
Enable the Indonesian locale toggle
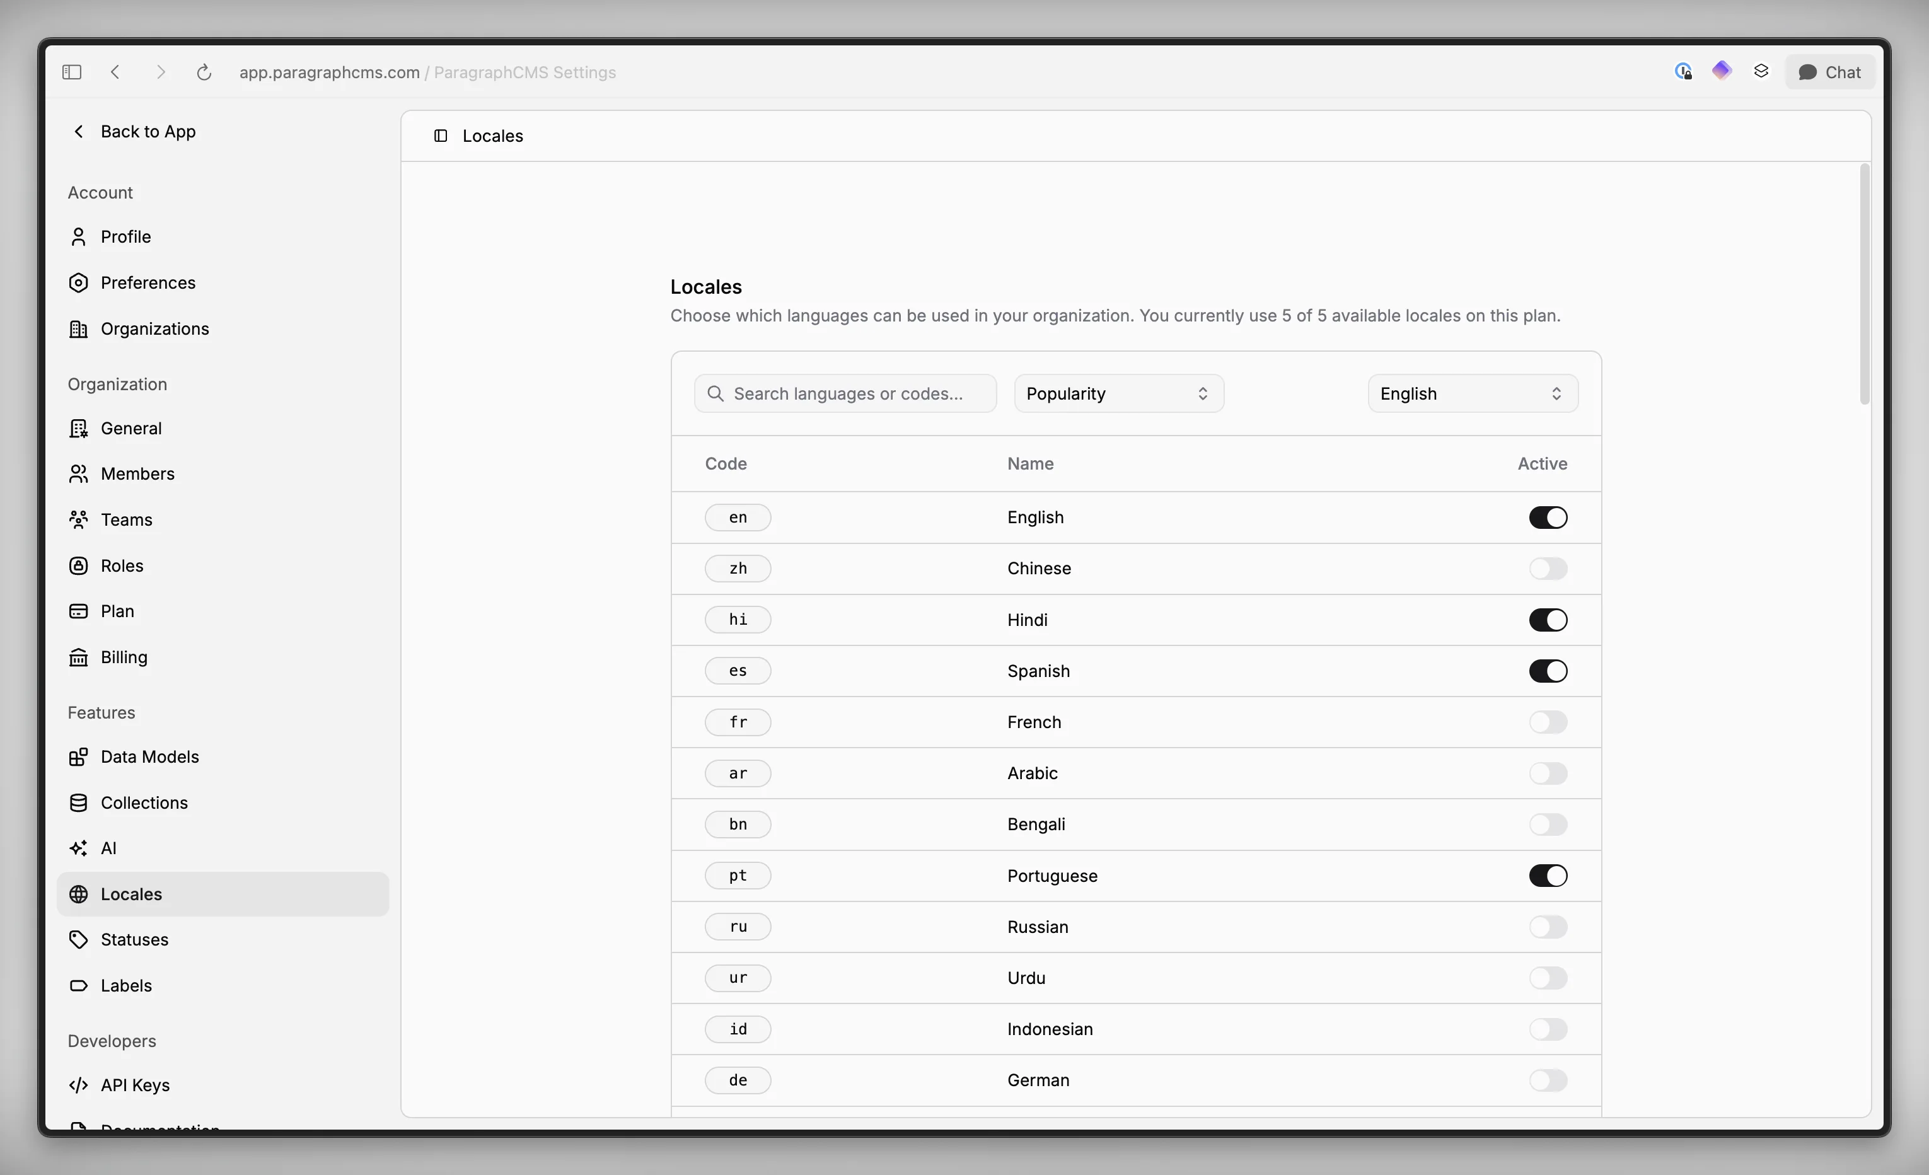tap(1548, 1029)
